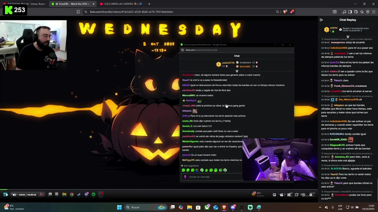The height and width of the screenshot is (212, 378).
Task: Open Brave Rewards triangle icon
Action: coord(292,12)
